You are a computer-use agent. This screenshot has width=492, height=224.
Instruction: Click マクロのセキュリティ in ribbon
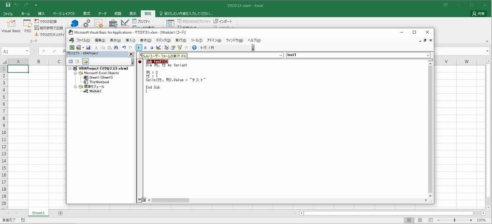[x=49, y=34]
